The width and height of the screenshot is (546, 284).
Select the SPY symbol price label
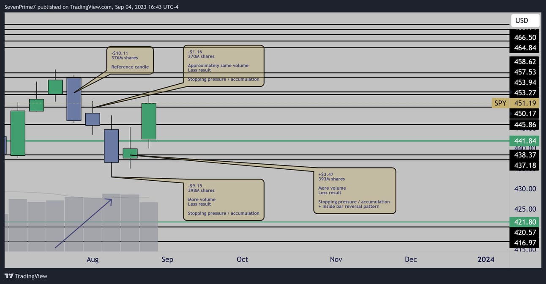point(500,103)
